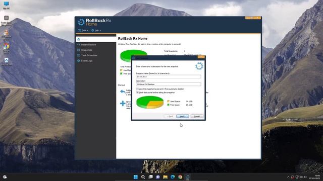
Task: Click the gear clock icon in dialog
Action: (x=199, y=66)
